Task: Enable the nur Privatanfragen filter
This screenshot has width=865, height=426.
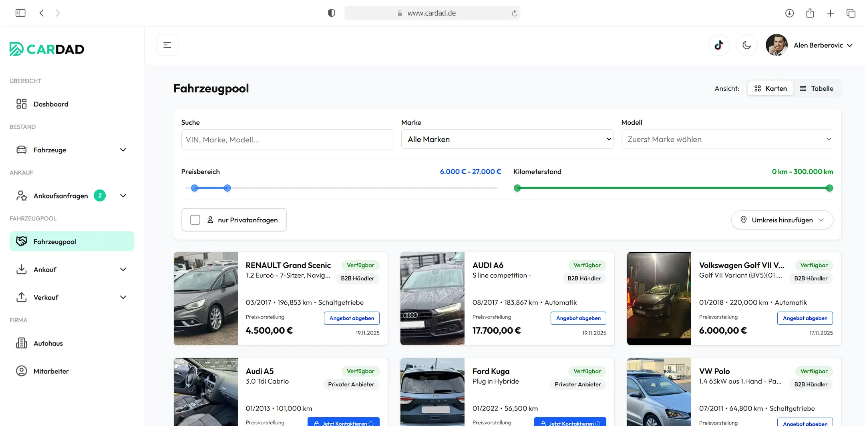Action: click(195, 220)
